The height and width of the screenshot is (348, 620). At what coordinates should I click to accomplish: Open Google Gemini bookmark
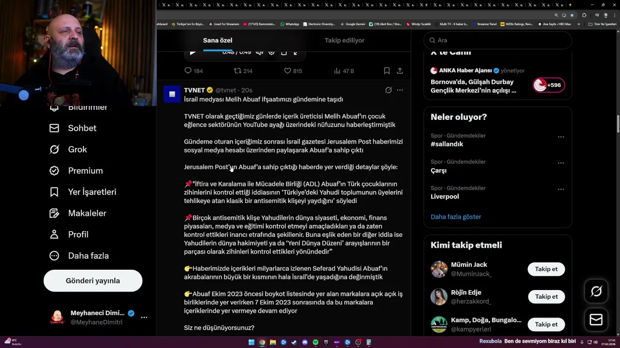353,24
